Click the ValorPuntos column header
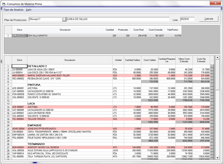The image size is (223, 164). (173, 30)
